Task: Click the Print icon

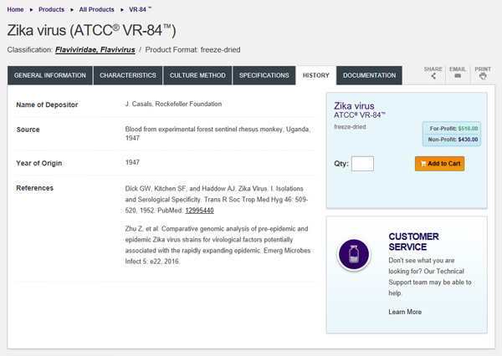Action: 483,76
